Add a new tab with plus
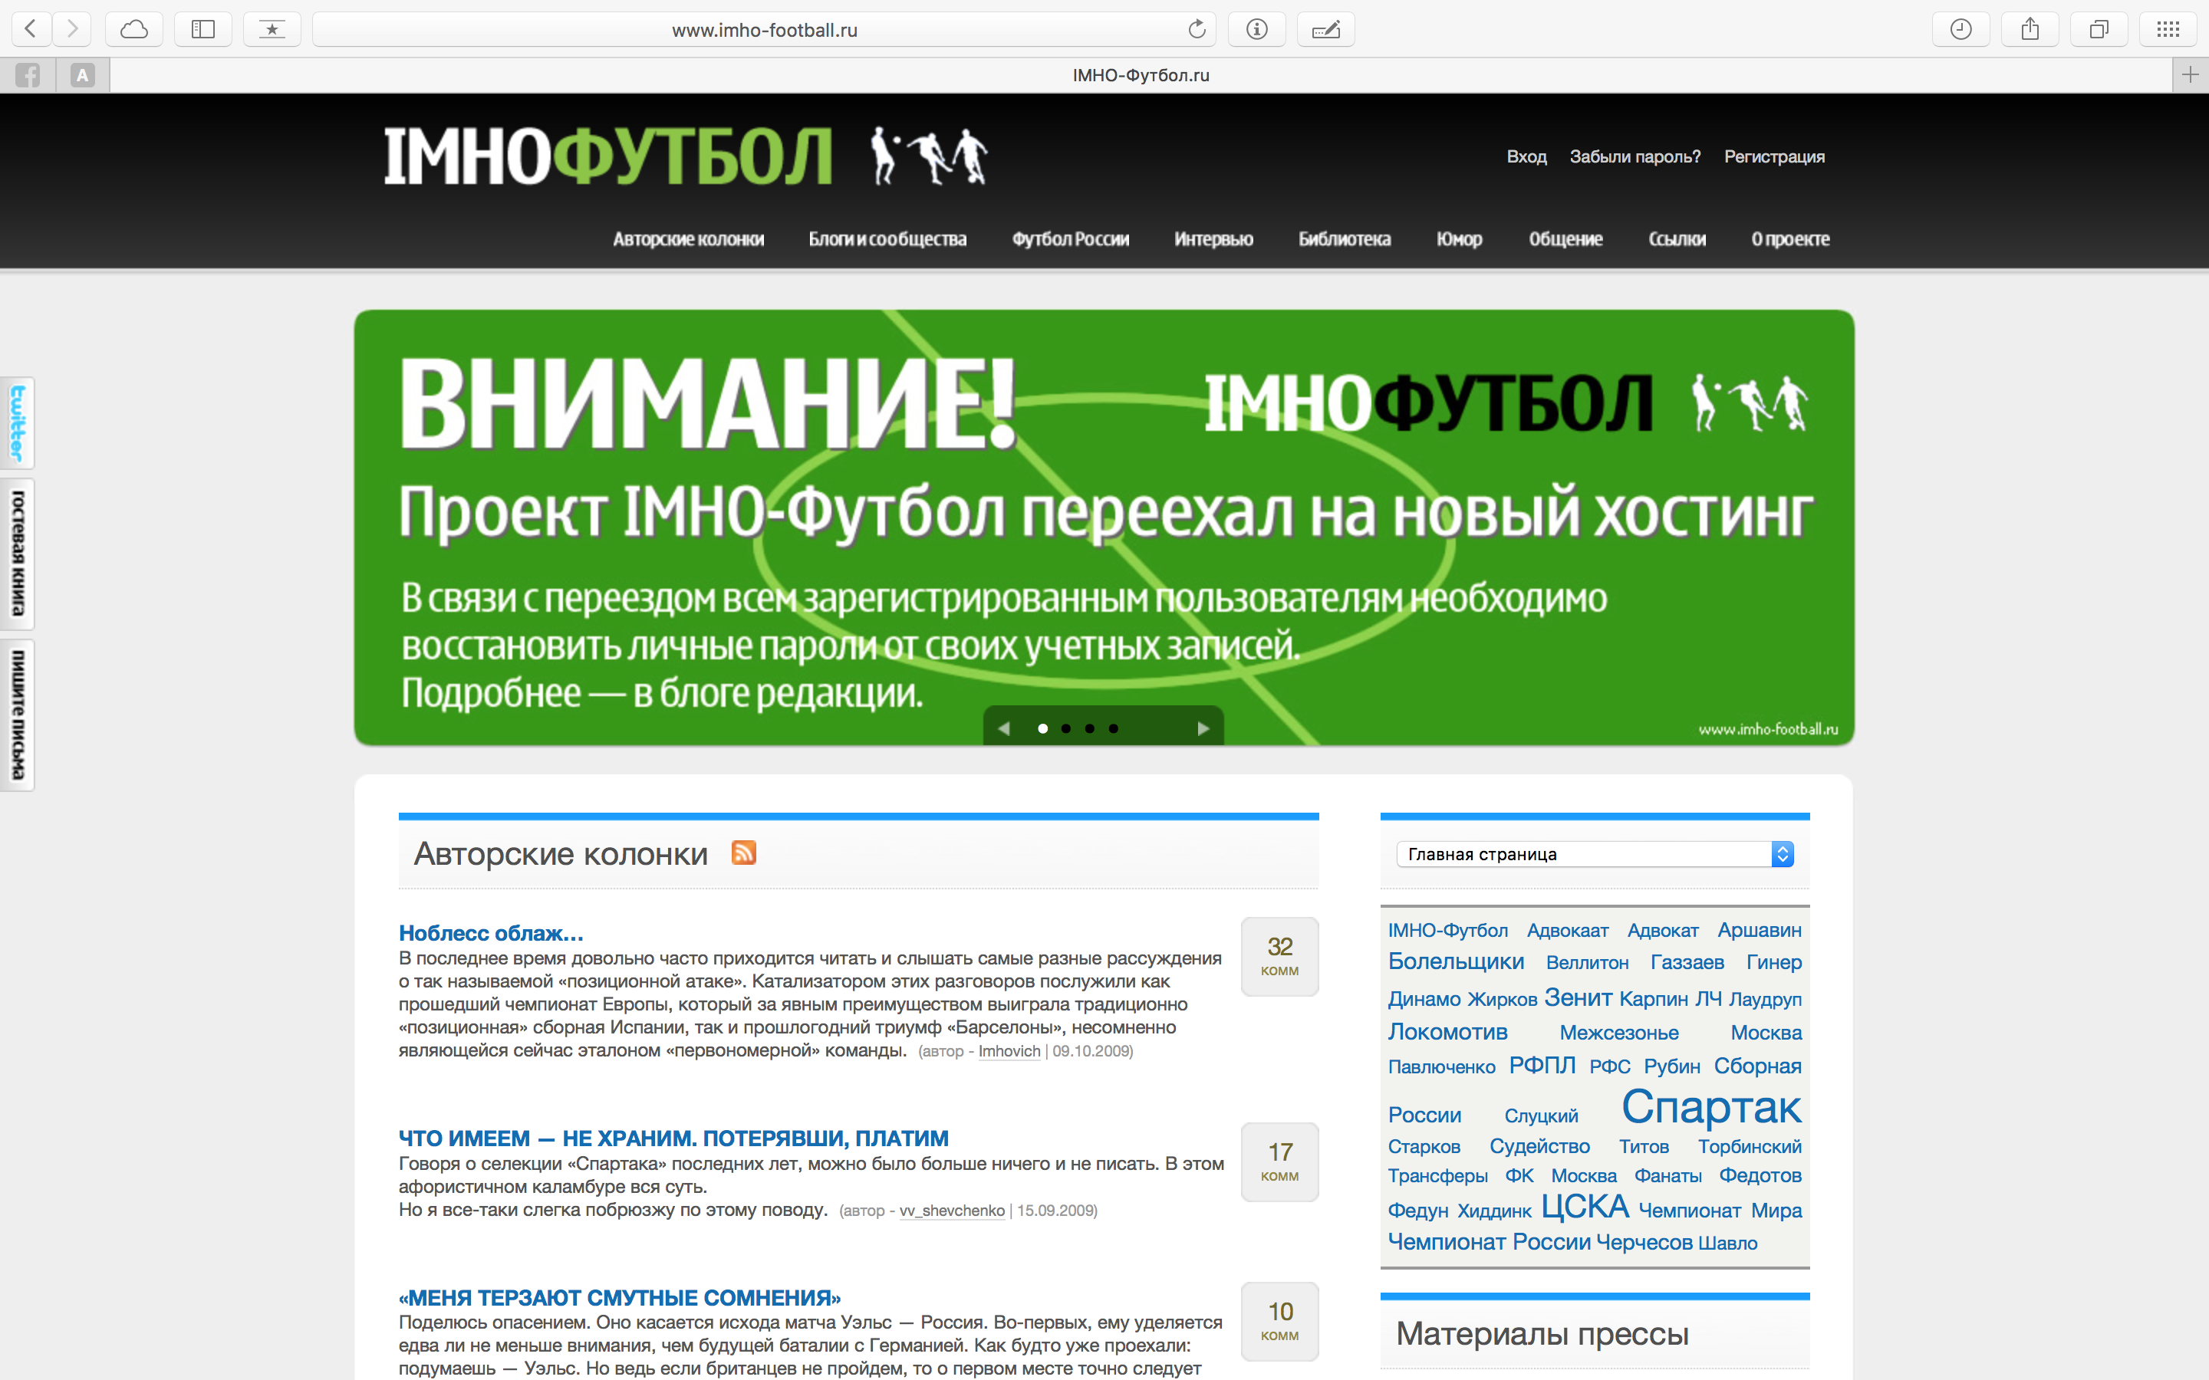Viewport: 2209px width, 1380px height. 2190,75
